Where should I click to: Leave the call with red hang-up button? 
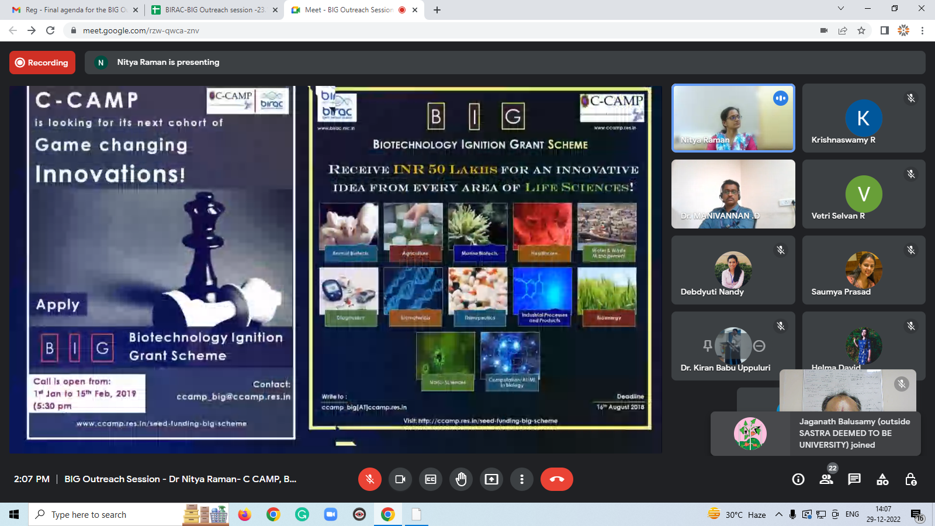click(x=556, y=479)
